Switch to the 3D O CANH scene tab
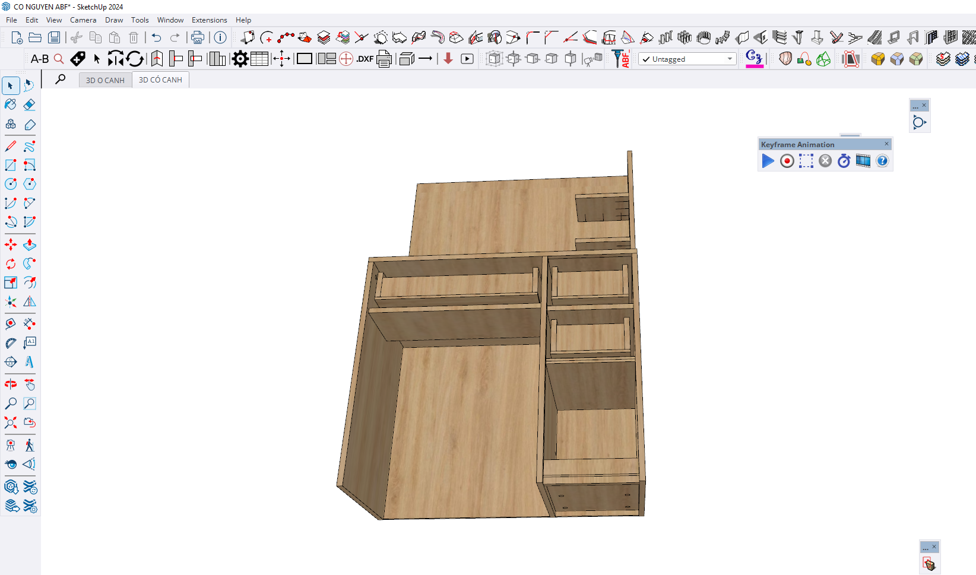 (105, 80)
